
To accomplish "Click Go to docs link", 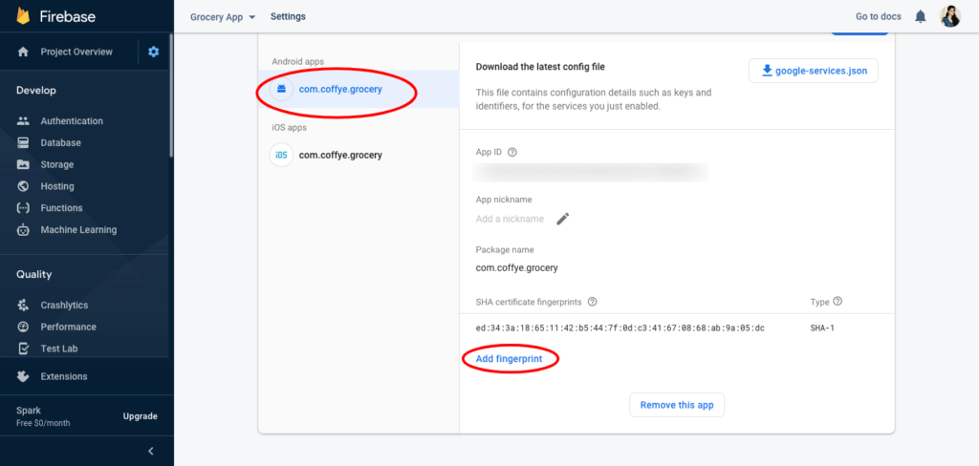I will [879, 17].
